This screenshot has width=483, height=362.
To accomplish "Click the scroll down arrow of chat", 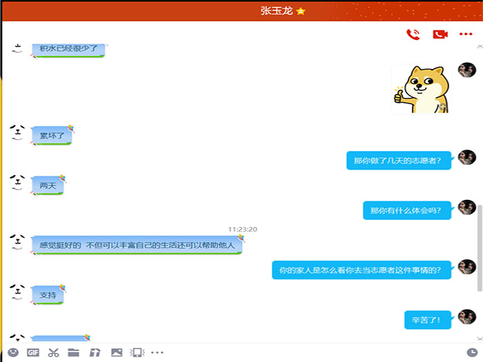I will click(x=480, y=339).
